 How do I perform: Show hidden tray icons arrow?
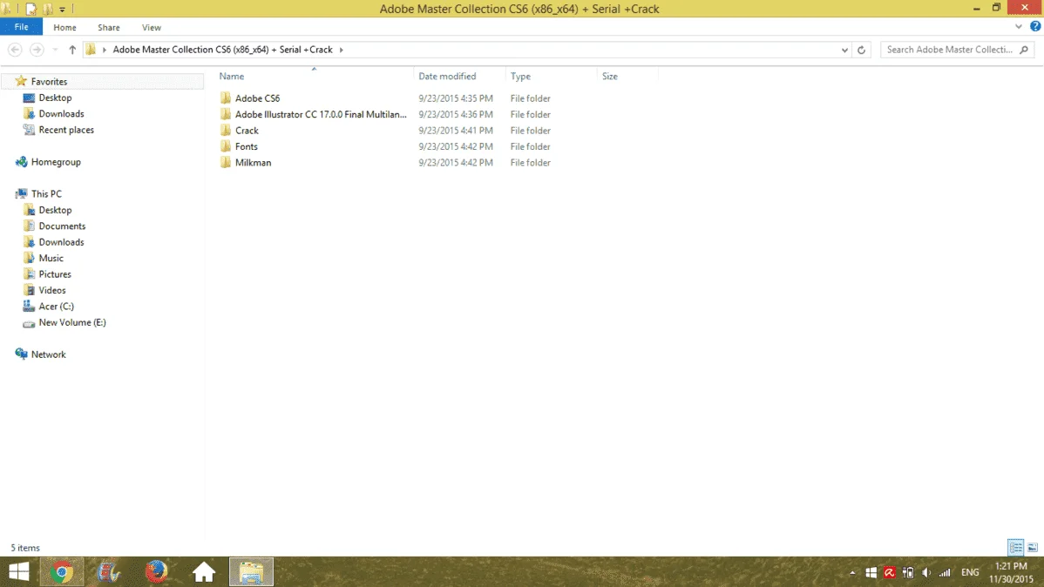coord(852,572)
